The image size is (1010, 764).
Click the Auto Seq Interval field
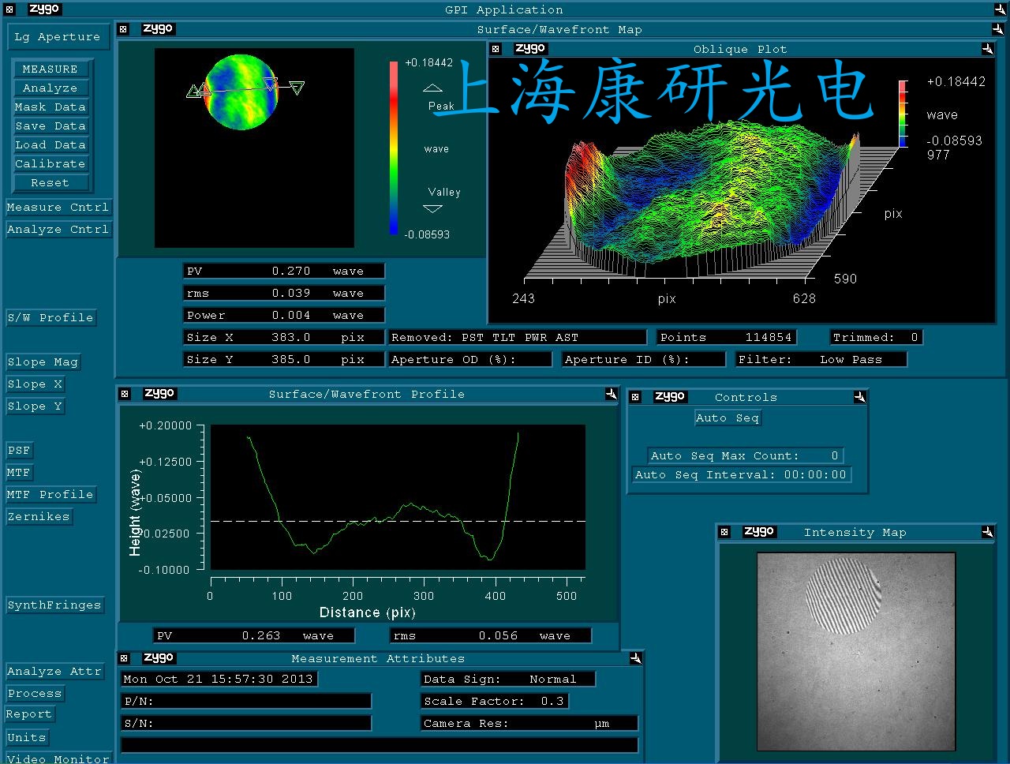[x=742, y=474]
